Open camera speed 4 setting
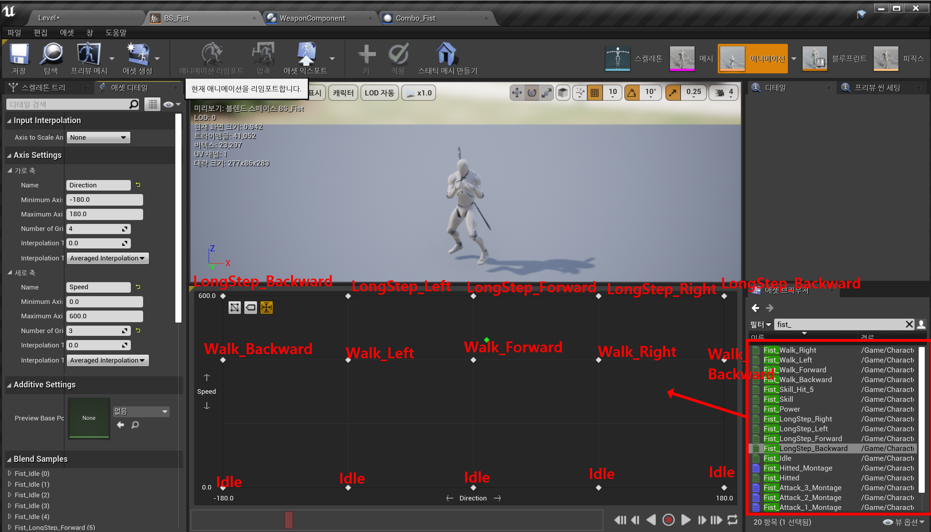The height and width of the screenshot is (532, 931). click(724, 93)
